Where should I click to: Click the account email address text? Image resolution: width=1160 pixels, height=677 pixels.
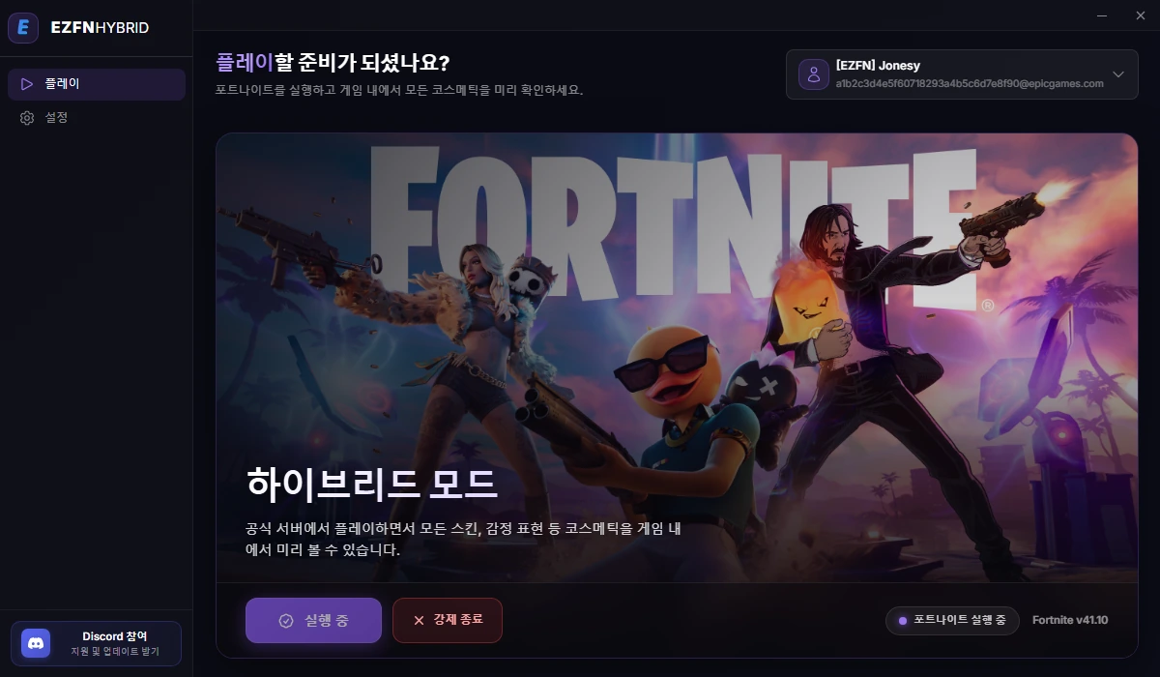[970, 84]
